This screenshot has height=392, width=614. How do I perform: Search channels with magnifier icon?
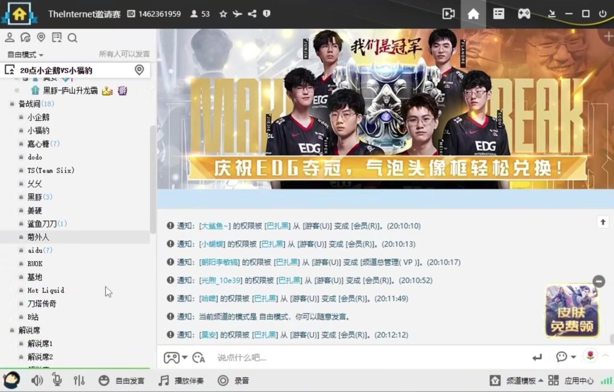(72, 38)
